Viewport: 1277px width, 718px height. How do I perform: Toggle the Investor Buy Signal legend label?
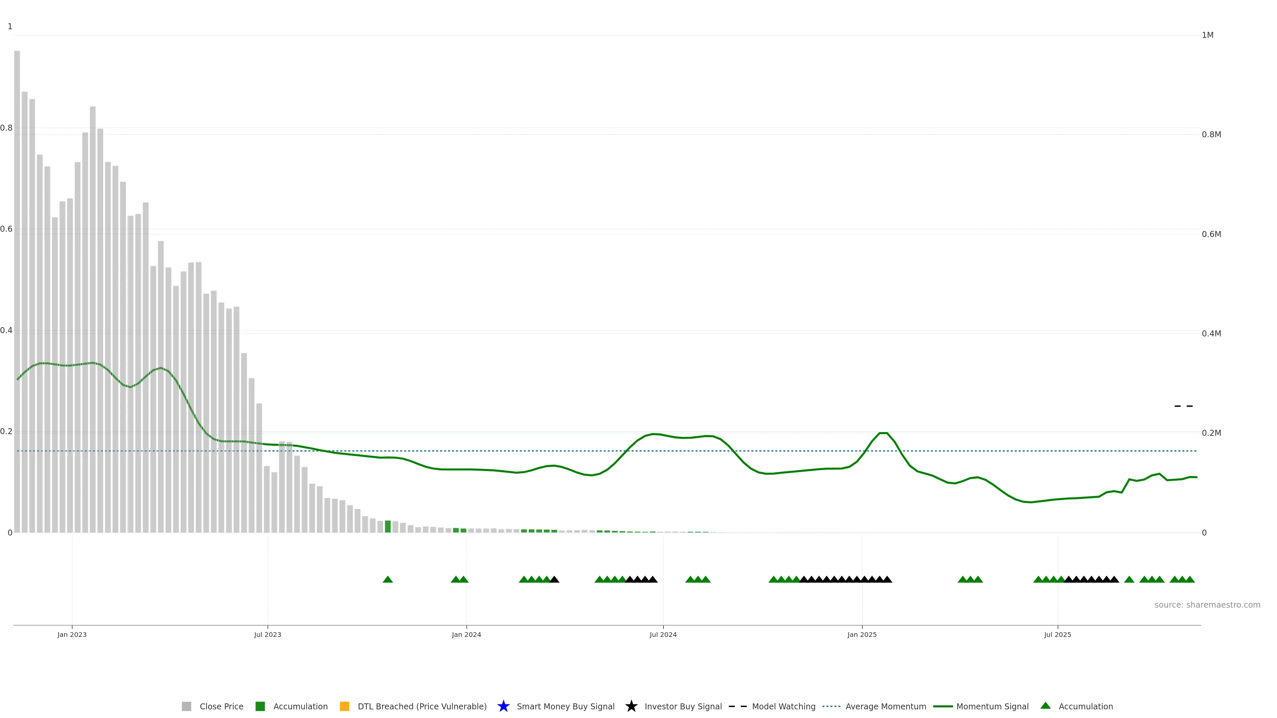(x=683, y=706)
